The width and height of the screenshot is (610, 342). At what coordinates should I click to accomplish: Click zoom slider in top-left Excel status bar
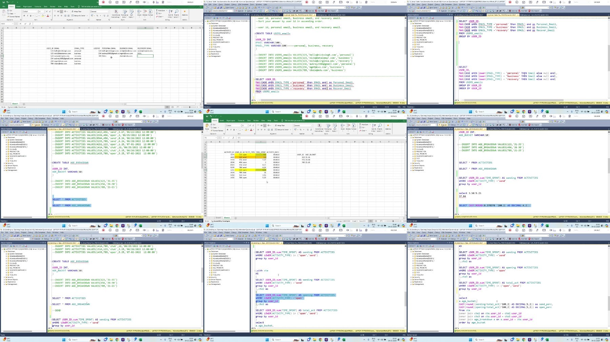tap(190, 107)
